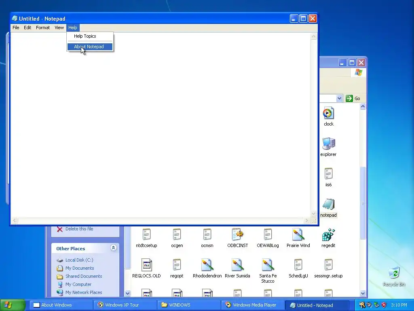Select the River Sumida bitmap icon
Screen dimensions: 414x311
coord(237,265)
